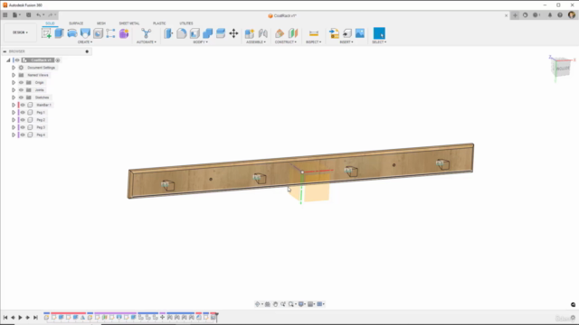Toggle visibility of MainBar 1 component
The image size is (579, 325).
point(23,105)
